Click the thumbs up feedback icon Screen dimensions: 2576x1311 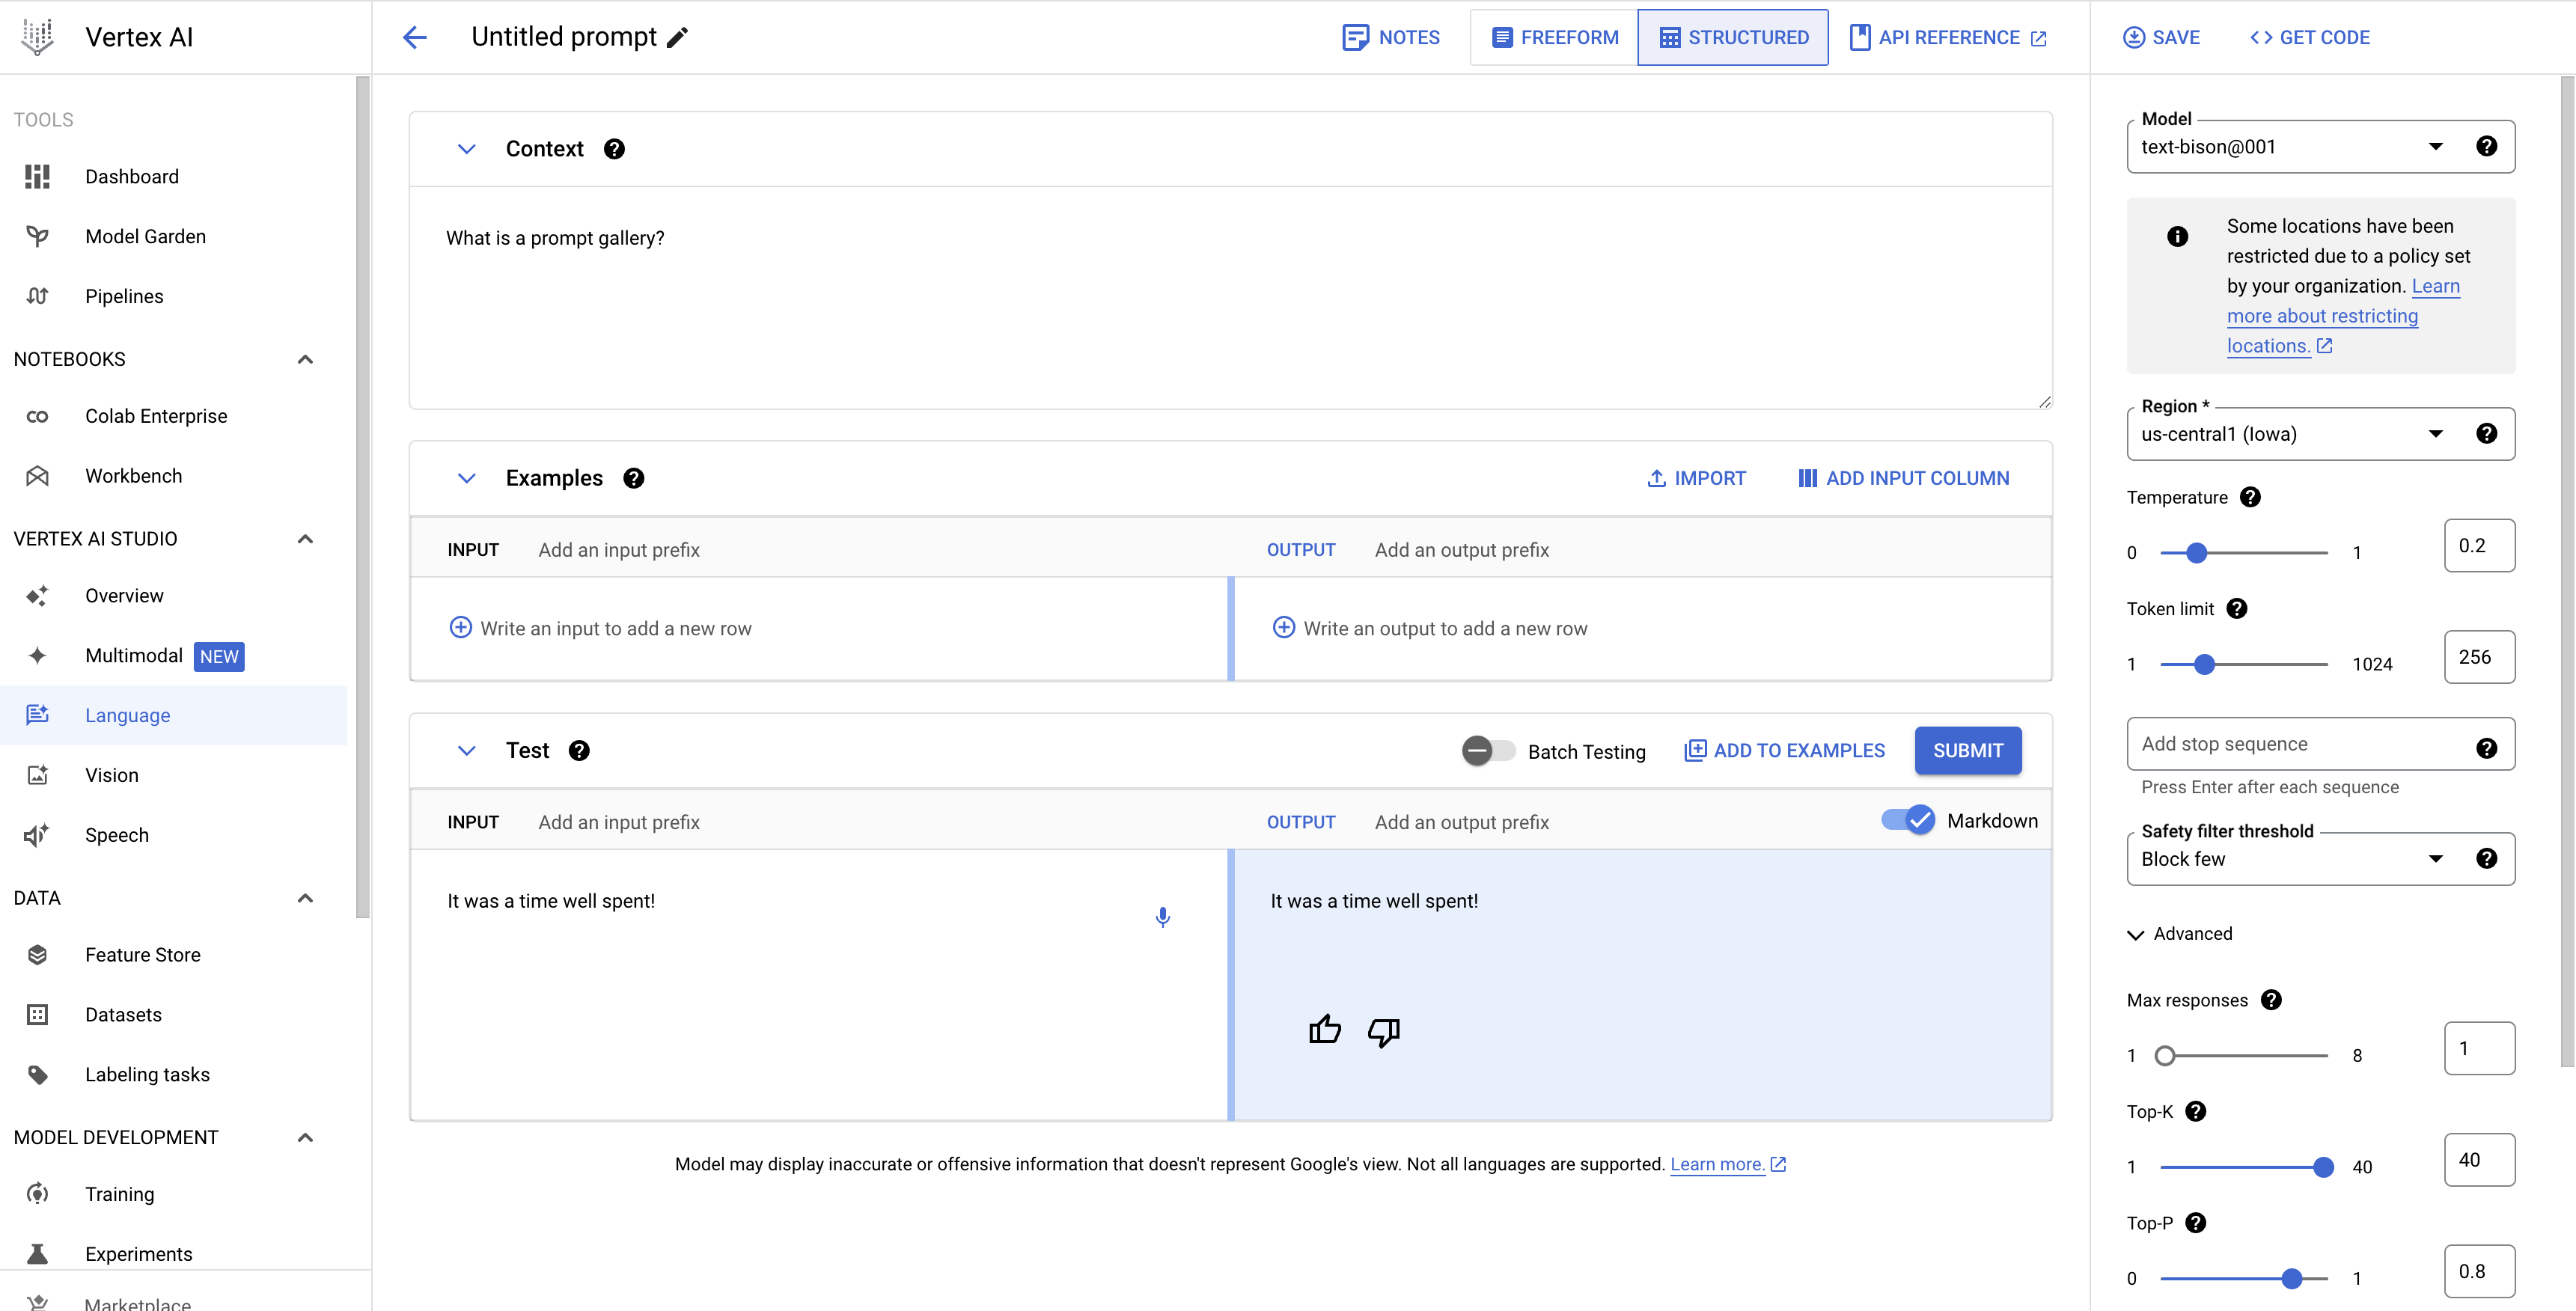pos(1324,1029)
